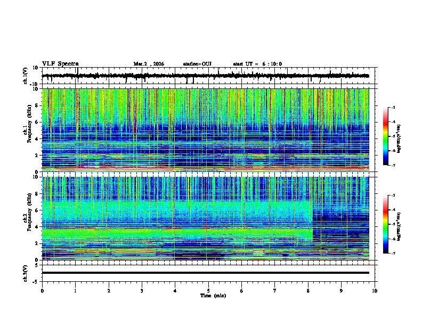The image size is (422, 326).
Task: Click time axis tick label "0"
Action: (42, 291)
